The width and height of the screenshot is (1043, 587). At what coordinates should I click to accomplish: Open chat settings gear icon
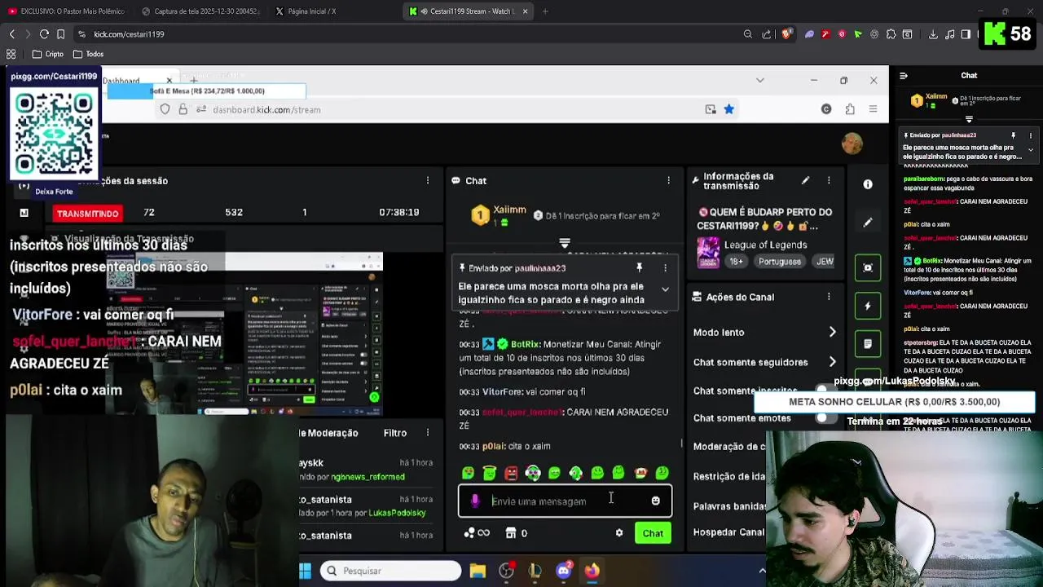pyautogui.click(x=619, y=533)
